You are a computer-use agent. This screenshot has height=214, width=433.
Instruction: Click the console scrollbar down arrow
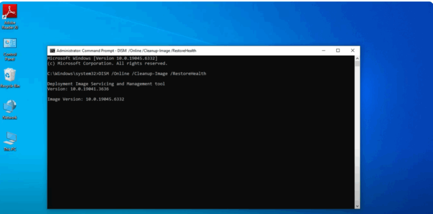(x=357, y=206)
